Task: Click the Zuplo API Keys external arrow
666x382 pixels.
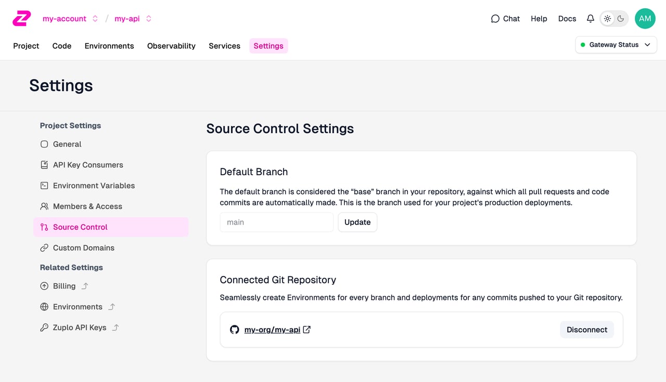Action: [x=116, y=327]
